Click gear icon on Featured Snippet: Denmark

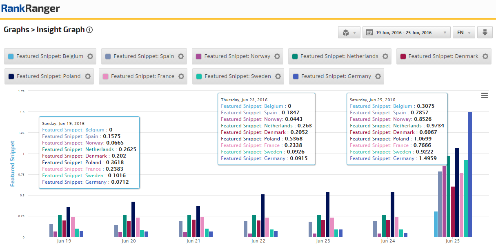coord(485,56)
